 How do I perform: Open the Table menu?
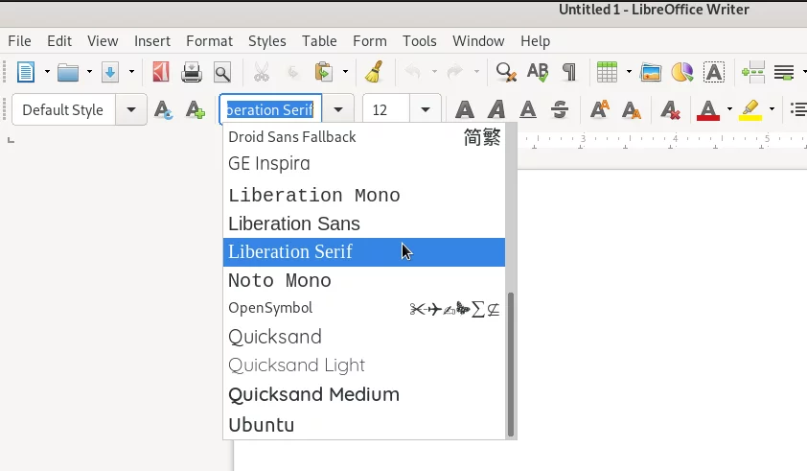319,40
